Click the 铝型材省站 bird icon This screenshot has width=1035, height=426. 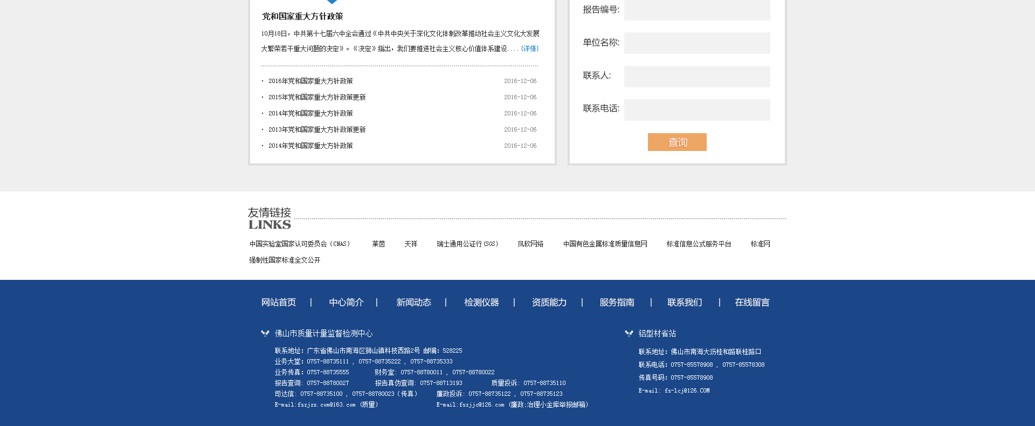(629, 334)
